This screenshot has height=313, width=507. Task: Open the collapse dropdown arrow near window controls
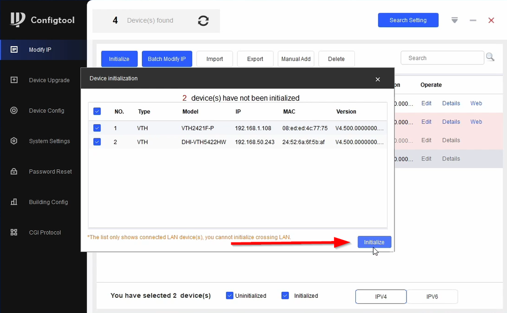click(x=454, y=20)
